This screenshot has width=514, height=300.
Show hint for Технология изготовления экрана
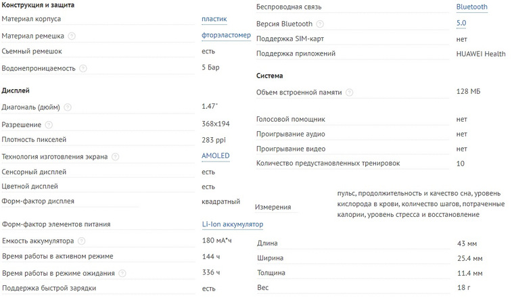coord(116,157)
